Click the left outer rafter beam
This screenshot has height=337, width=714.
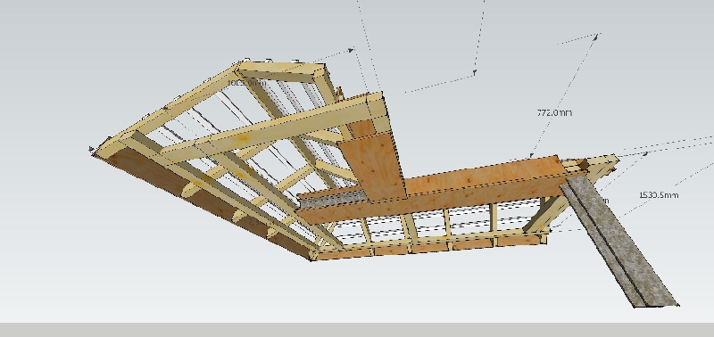pos(170,106)
